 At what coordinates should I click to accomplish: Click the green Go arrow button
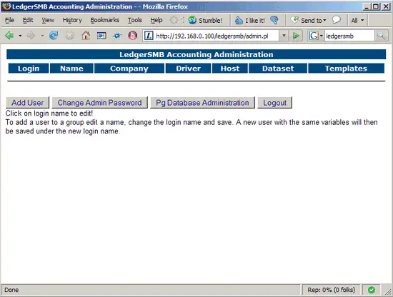tap(296, 36)
